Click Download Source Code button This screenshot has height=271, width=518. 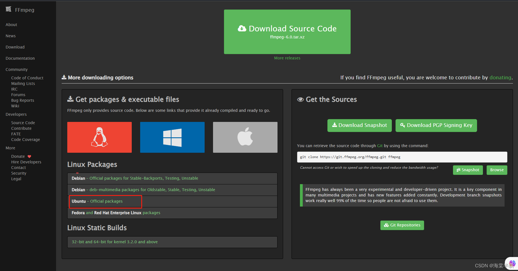287,32
